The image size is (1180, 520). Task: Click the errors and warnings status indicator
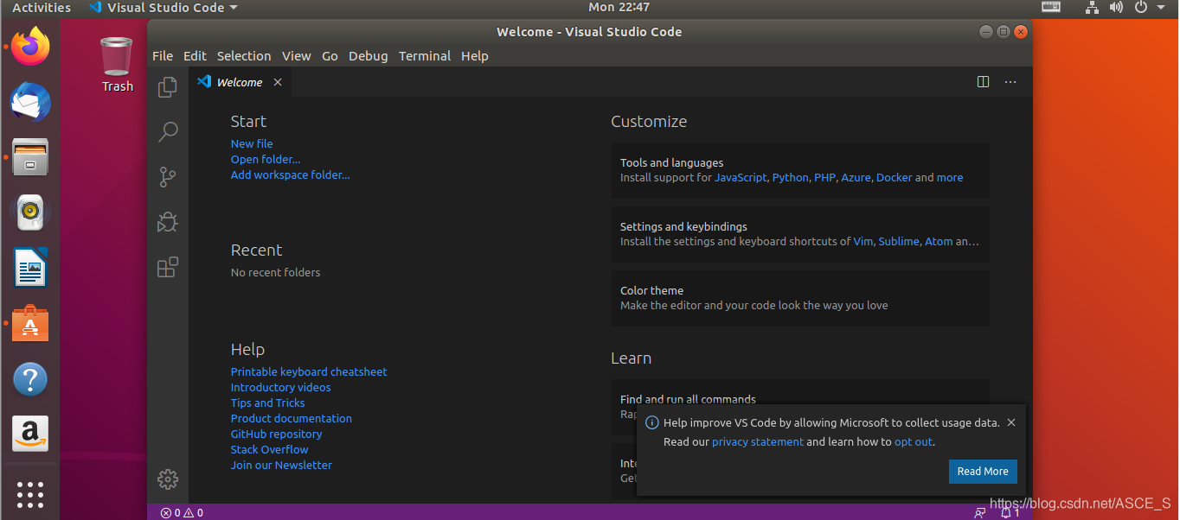click(x=182, y=512)
